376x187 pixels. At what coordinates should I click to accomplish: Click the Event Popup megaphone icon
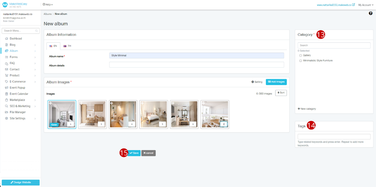pos(7,88)
